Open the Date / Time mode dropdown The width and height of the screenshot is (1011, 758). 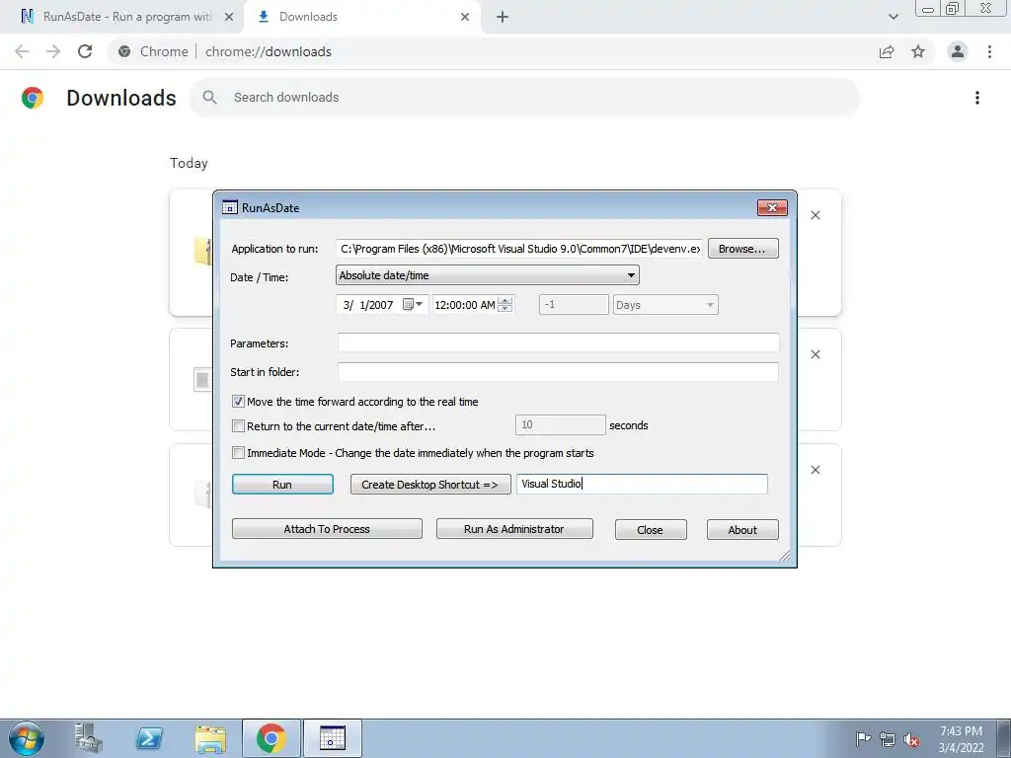488,275
